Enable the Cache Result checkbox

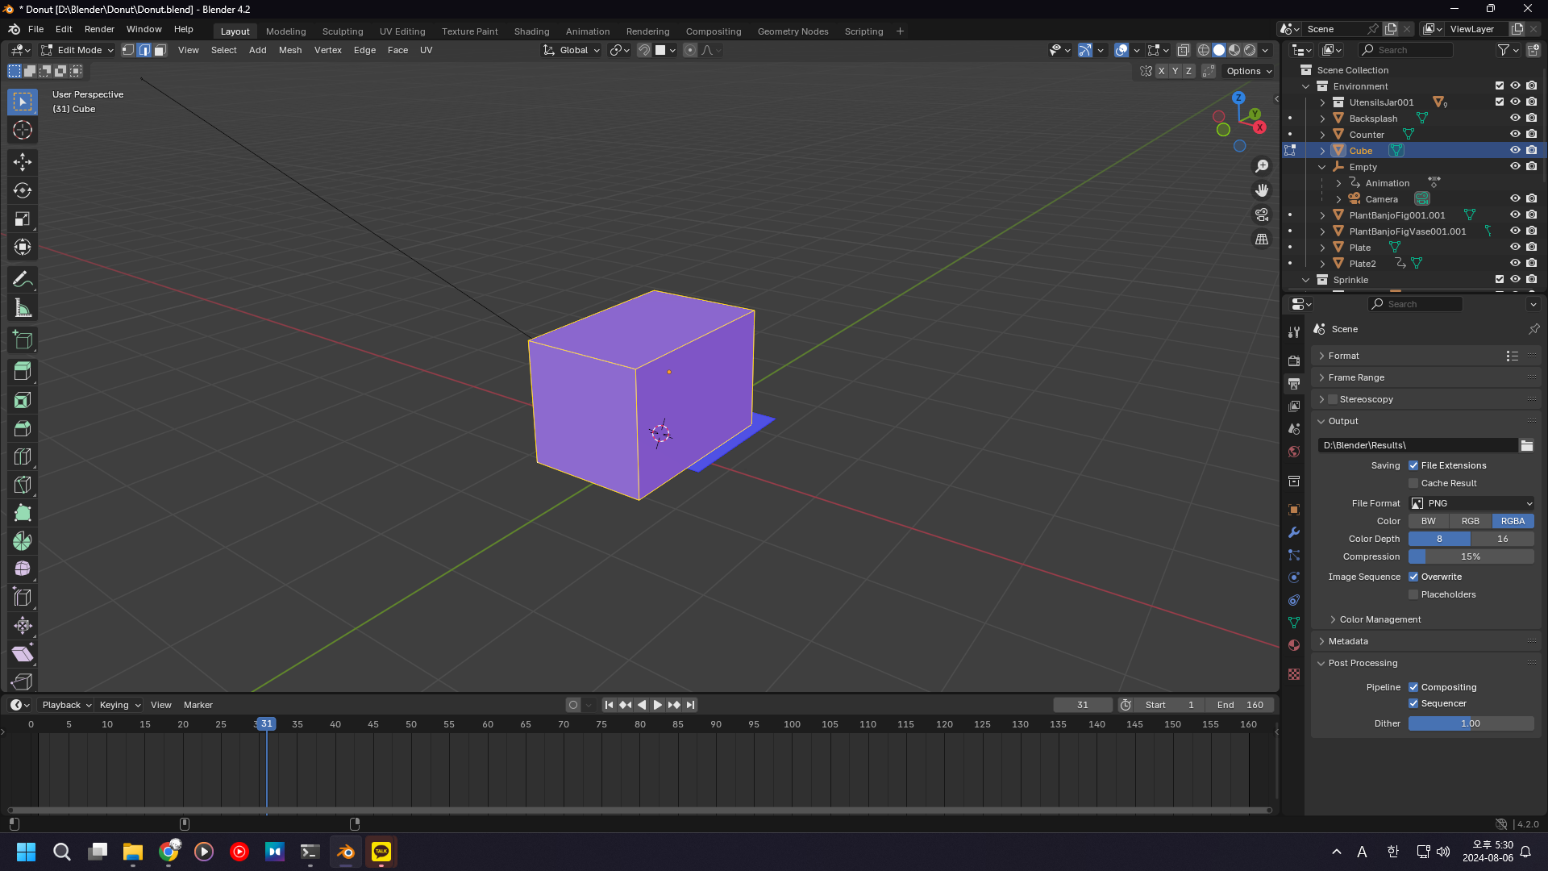click(1413, 483)
